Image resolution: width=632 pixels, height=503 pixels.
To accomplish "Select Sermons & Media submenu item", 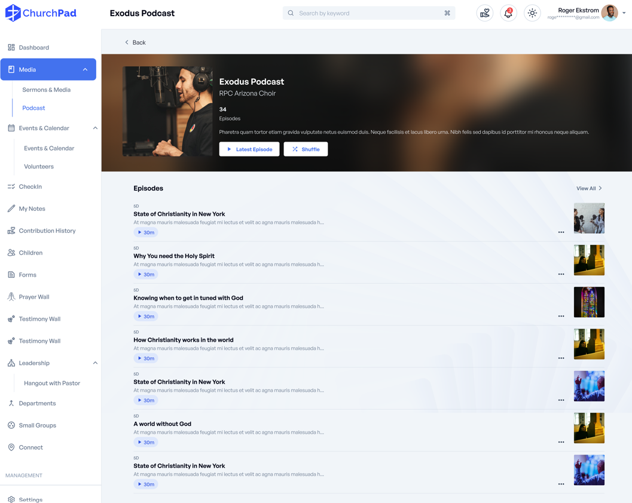I will point(46,90).
